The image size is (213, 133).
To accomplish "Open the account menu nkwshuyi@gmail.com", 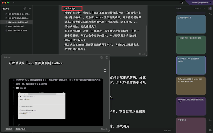I will coord(201,3).
